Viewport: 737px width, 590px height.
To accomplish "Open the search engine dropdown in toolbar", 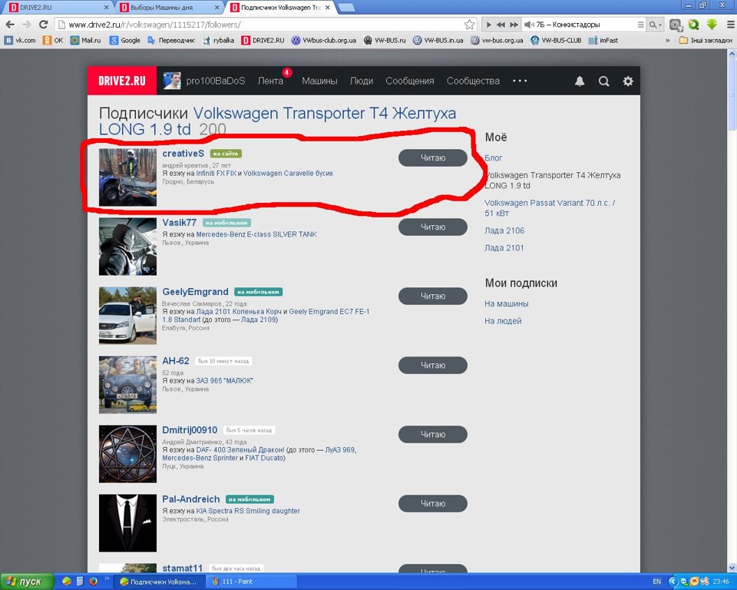I will (x=655, y=25).
